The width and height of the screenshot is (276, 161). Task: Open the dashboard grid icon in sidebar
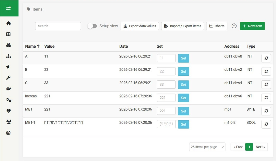(9, 34)
